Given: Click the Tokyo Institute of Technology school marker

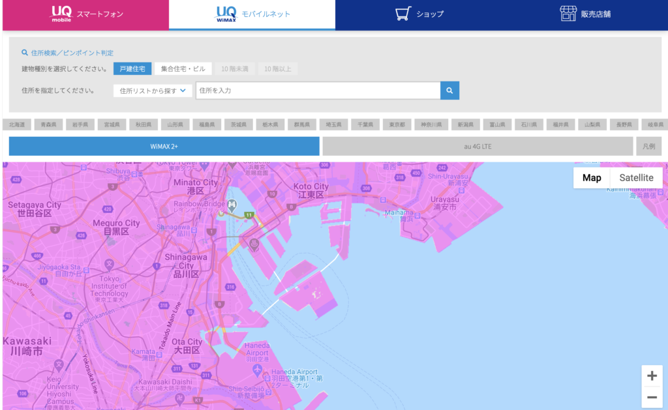Looking at the screenshot, I should (x=110, y=265).
